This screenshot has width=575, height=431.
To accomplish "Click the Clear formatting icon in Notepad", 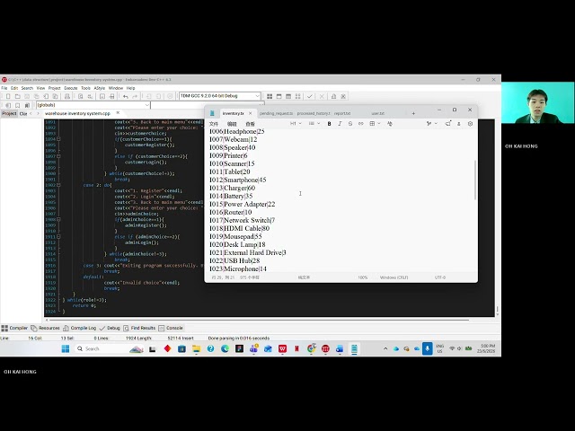I will pyautogui.click(x=390, y=124).
